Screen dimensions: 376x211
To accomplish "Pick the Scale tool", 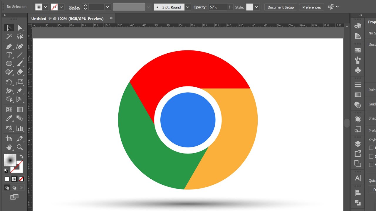I will (20, 82).
